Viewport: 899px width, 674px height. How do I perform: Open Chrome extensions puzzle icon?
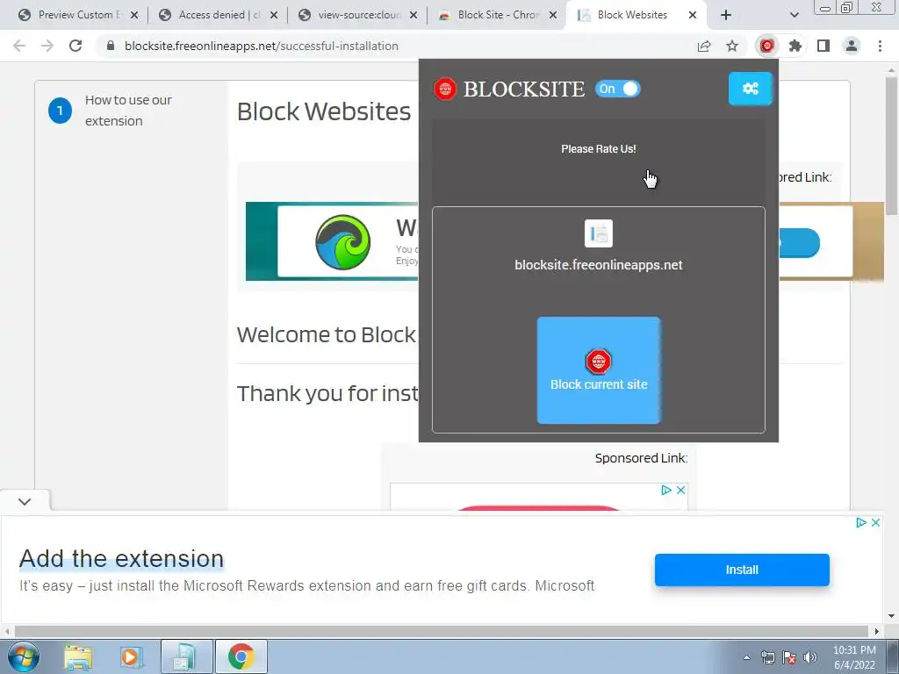tap(795, 46)
